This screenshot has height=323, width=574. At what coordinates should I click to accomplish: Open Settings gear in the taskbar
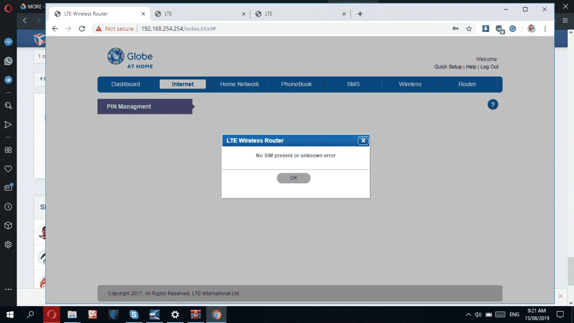[175, 314]
